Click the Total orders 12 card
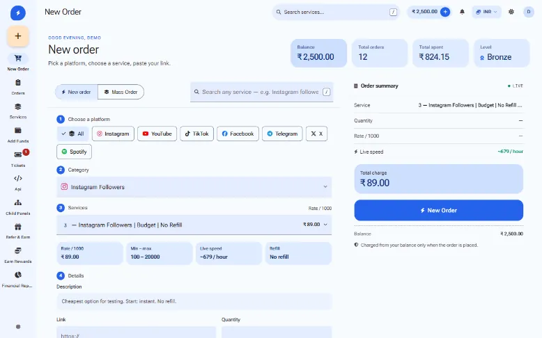542x338 pixels. point(380,53)
